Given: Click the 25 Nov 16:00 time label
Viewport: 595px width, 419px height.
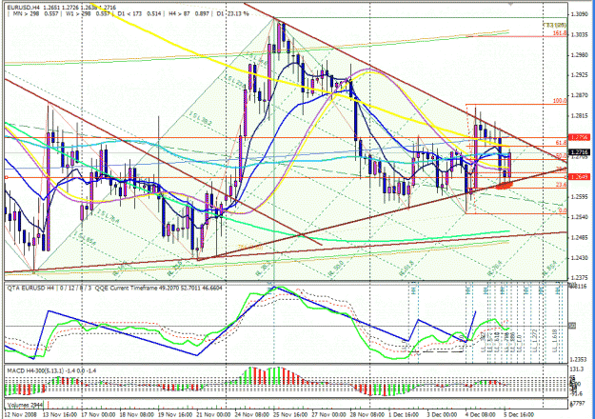Looking at the screenshot, I should pos(290,415).
